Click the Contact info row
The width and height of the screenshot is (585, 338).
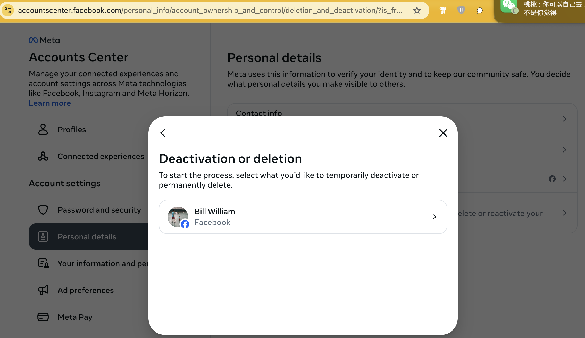(x=402, y=119)
